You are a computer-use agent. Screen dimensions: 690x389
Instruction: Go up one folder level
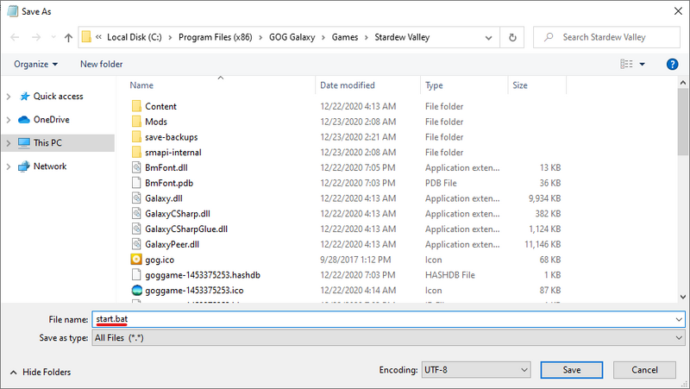point(68,37)
